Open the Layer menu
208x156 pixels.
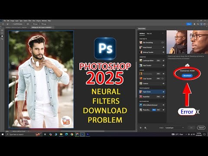(17, 21)
